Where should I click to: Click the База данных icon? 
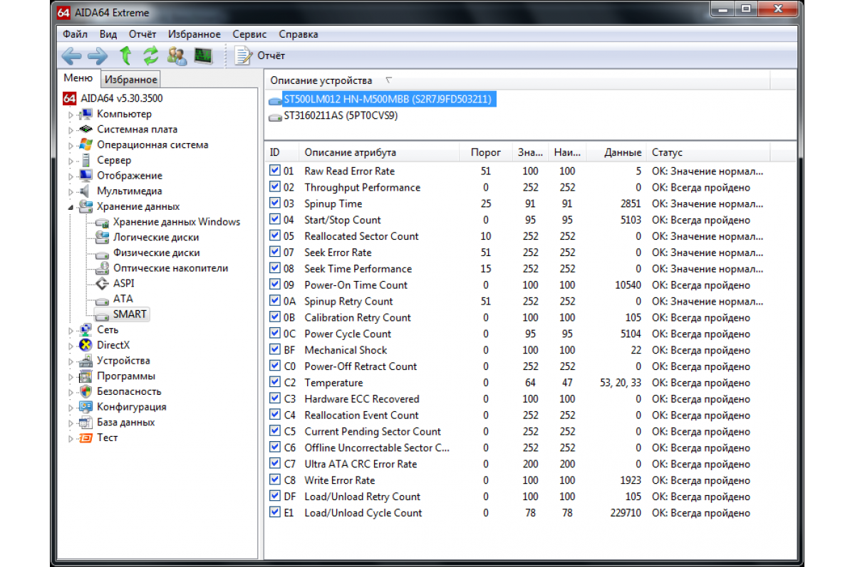pos(86,423)
